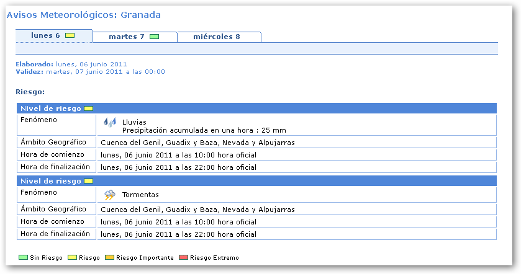Click the Precipitación acumulada 25 mm text
This screenshot has width=521, height=274.
(x=204, y=130)
